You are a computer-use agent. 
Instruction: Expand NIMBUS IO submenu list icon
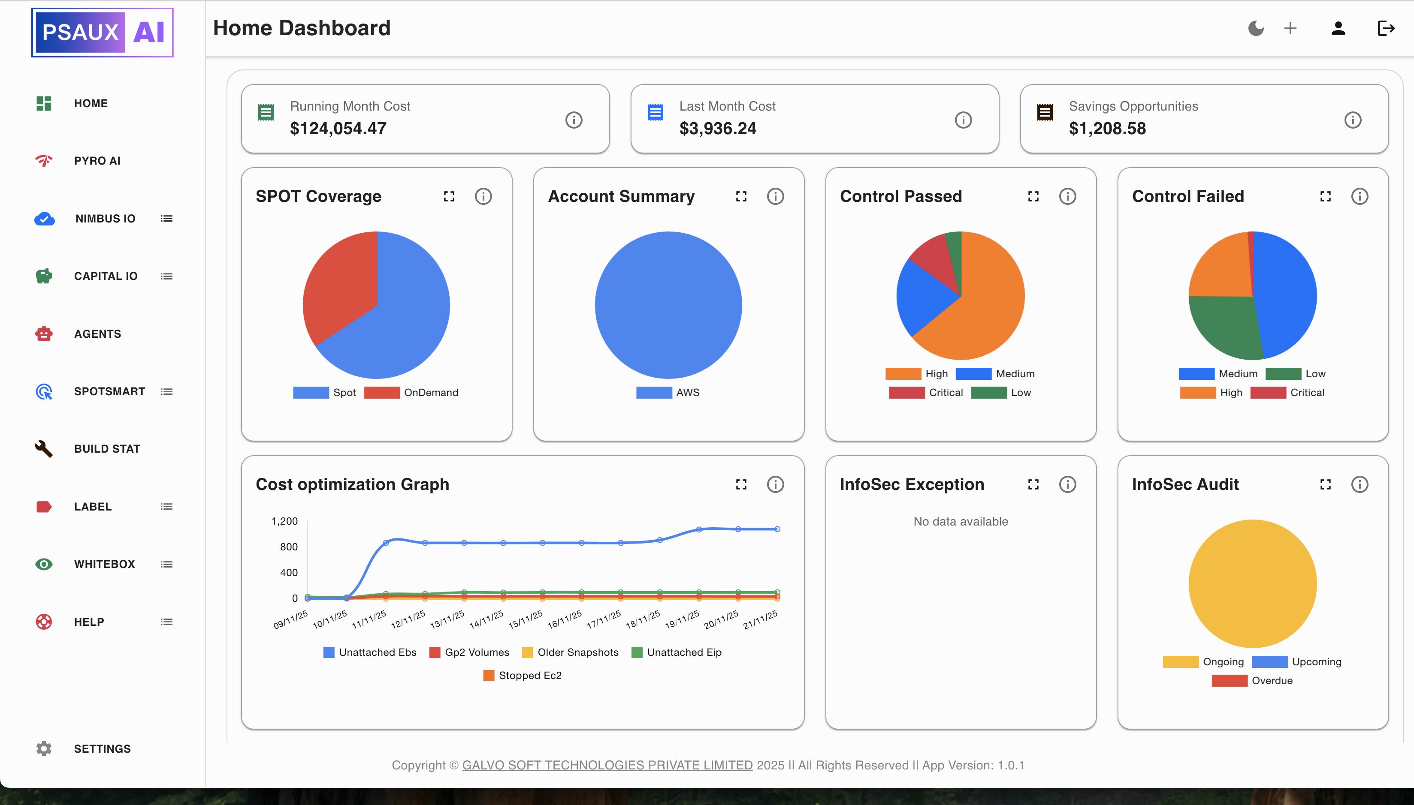point(166,219)
